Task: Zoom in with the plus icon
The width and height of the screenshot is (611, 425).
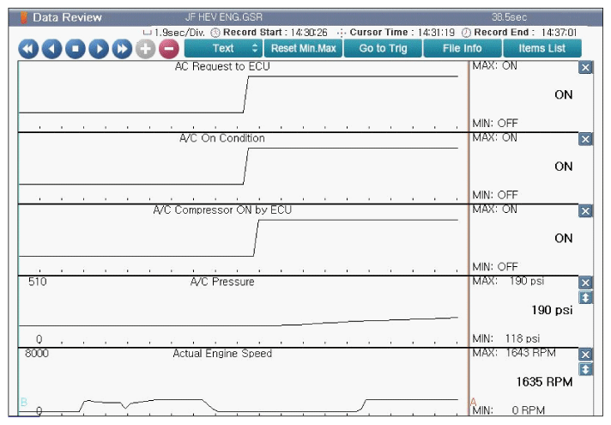Action: click(145, 49)
